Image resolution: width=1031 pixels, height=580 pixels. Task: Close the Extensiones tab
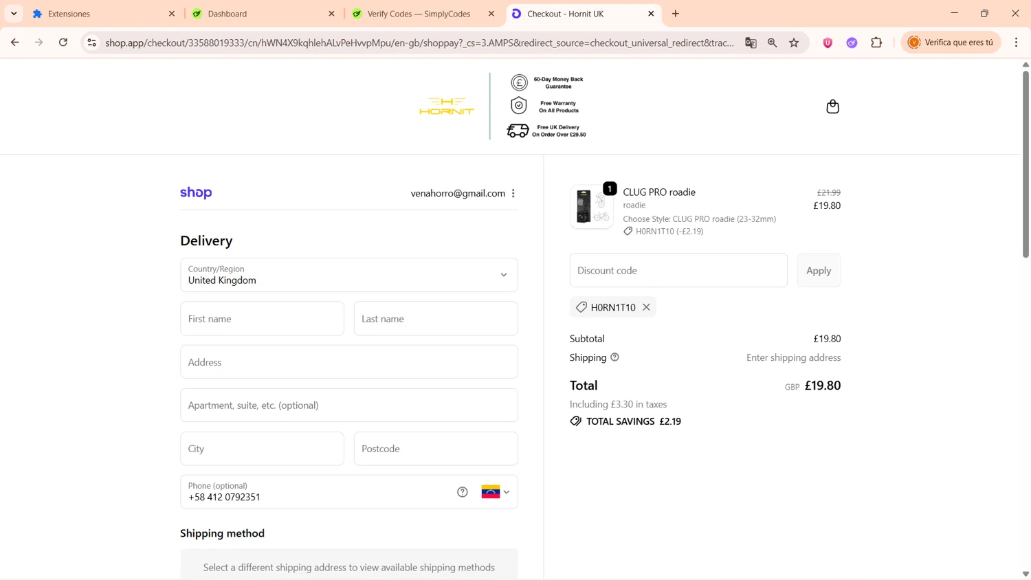tap(172, 14)
